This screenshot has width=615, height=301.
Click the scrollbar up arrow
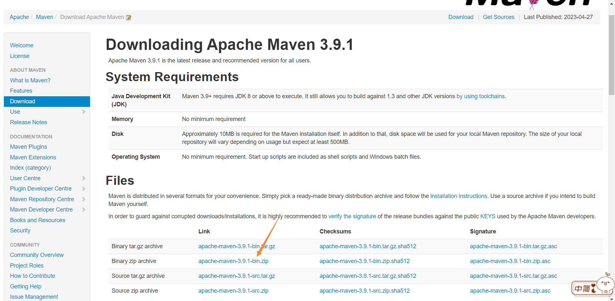[611, 3]
